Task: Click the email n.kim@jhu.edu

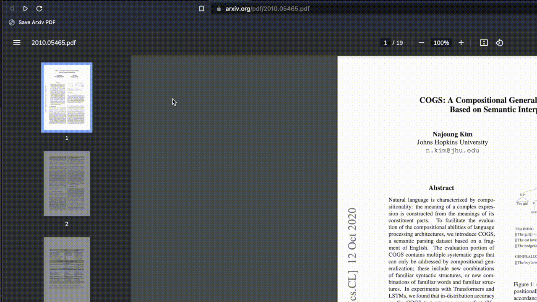Action: coord(452,151)
